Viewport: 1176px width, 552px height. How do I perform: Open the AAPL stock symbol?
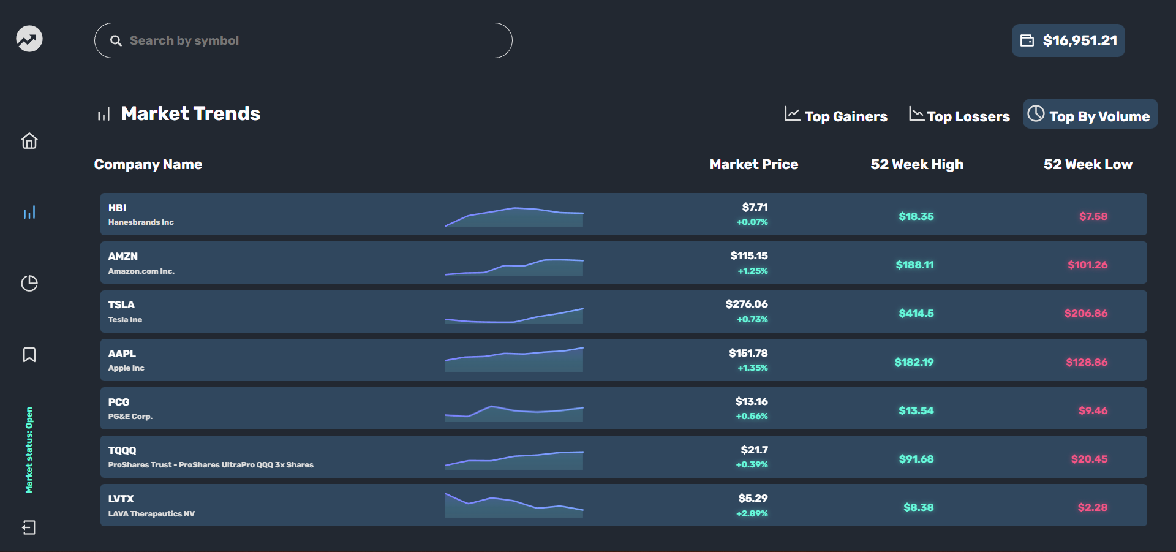coord(122,354)
